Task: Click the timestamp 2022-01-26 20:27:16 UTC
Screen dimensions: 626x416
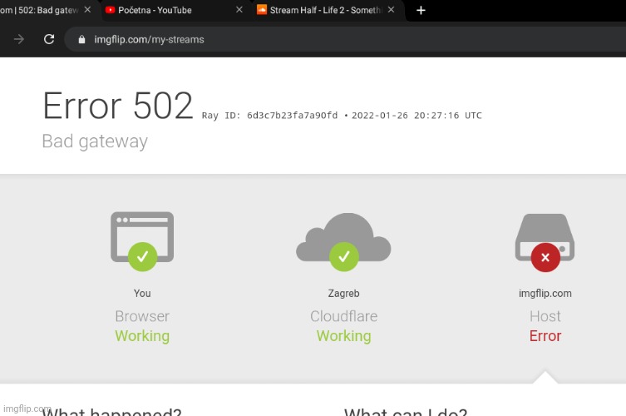Action: coord(417,116)
